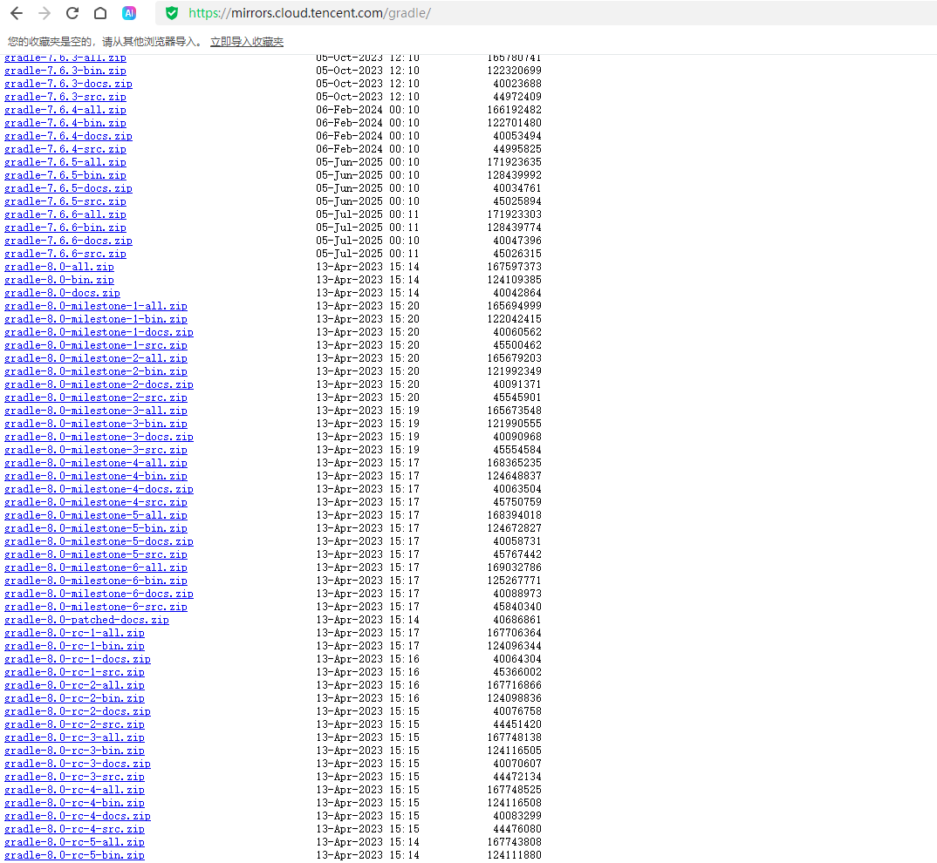Click gradle-8.0-rc-1-all.zip link

[x=74, y=634]
